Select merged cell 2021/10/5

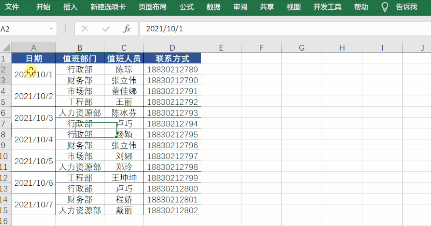[x=34, y=161]
